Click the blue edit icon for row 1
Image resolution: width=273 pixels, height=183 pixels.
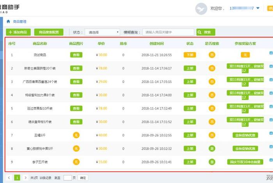pos(271,53)
